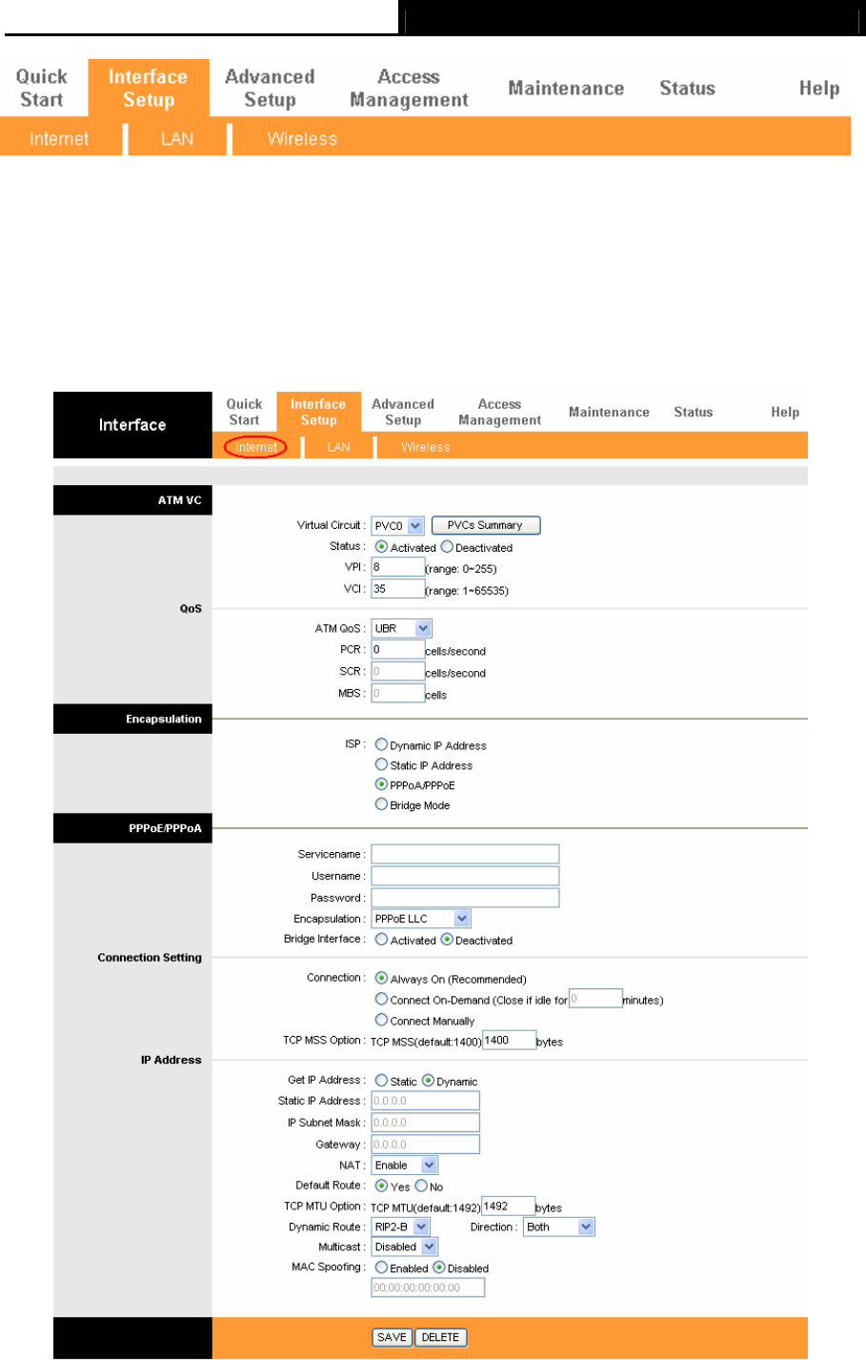The height and width of the screenshot is (1360, 866).
Task: Expand the Multicast Disabled dropdown
Action: [405, 1248]
